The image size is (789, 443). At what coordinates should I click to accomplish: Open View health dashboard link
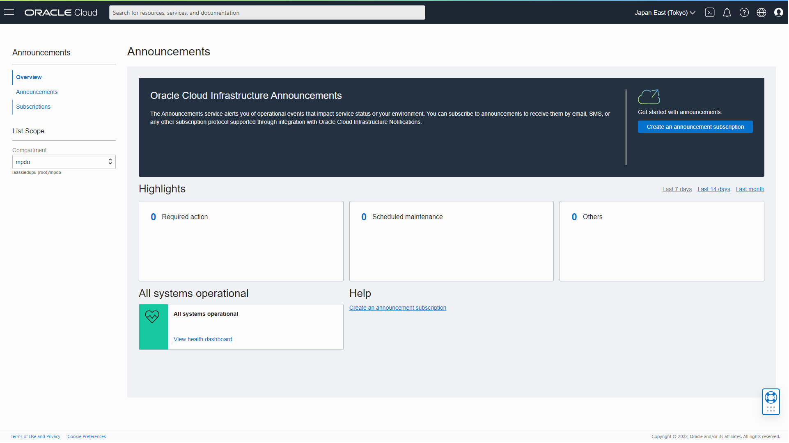(x=203, y=340)
